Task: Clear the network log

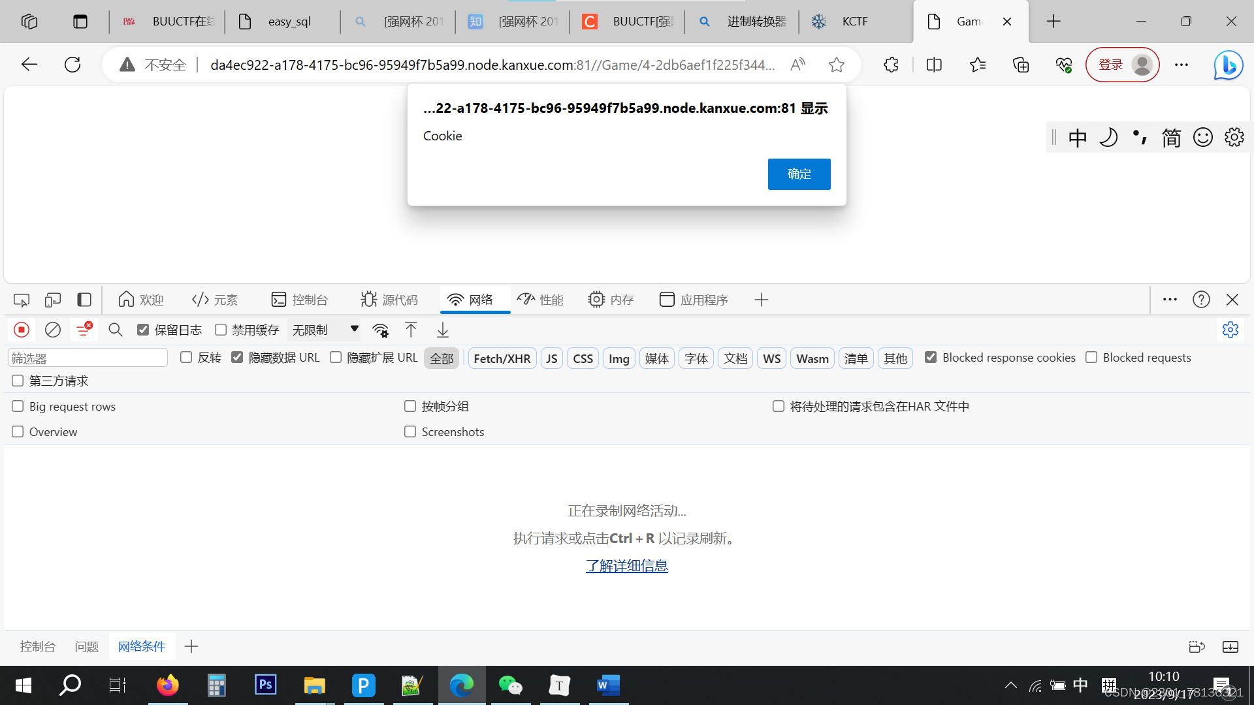Action: click(x=52, y=330)
